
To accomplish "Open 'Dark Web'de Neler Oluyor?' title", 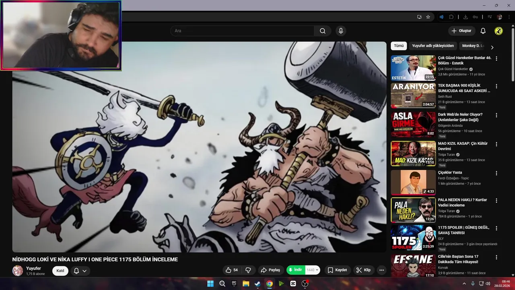I will click(460, 117).
